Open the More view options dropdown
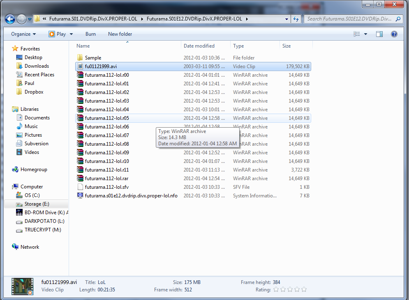Image resolution: width=409 pixels, height=300 pixels. pyautogui.click(x=365, y=34)
